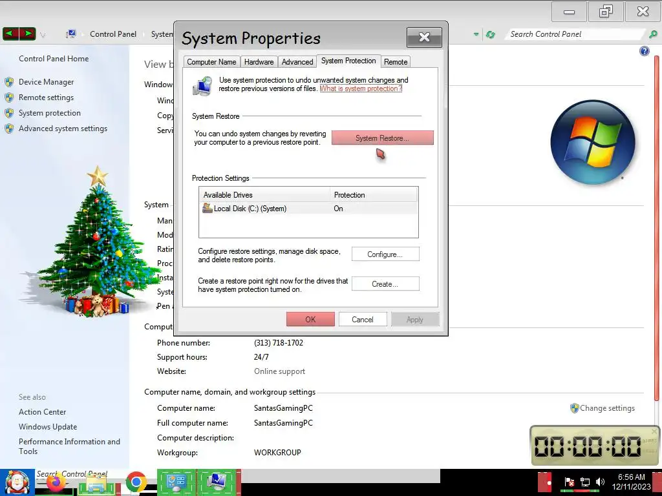
Task: Open the 'What is system protection?' help link
Action: coord(361,88)
